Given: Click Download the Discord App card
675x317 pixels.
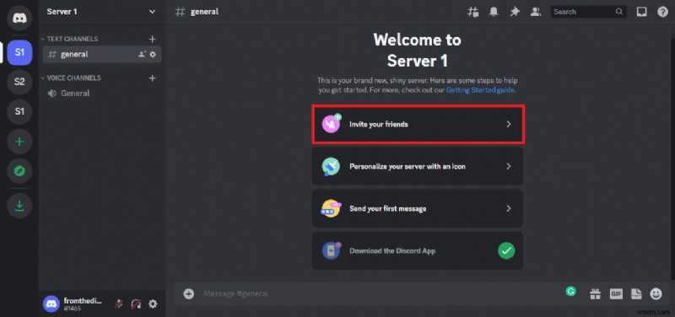Looking at the screenshot, I should (418, 250).
